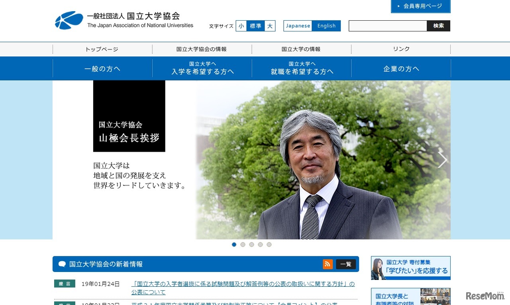The image size is (510, 305).
Task: Click the orange RSS feed icon
Action: point(328,264)
